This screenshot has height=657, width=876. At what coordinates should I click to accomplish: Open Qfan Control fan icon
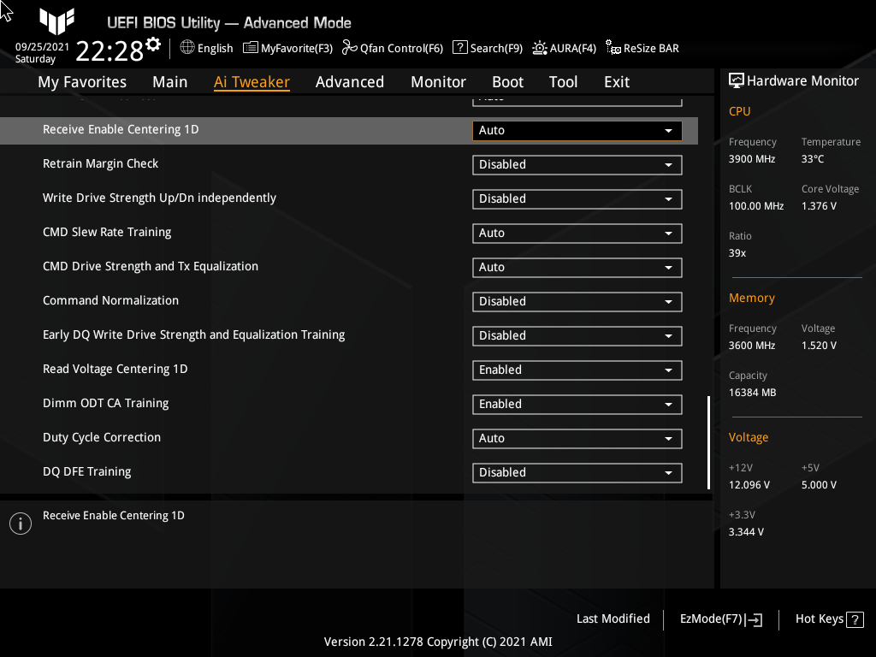[349, 48]
